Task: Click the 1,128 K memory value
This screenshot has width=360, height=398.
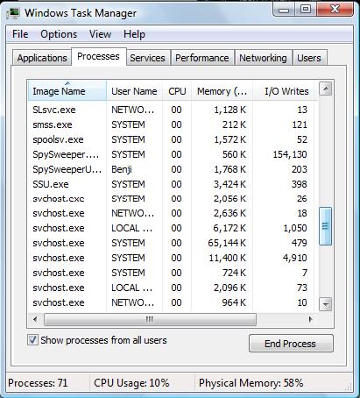Action: (x=230, y=110)
